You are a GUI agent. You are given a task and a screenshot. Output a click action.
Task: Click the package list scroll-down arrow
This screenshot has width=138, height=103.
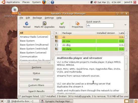[126, 50]
